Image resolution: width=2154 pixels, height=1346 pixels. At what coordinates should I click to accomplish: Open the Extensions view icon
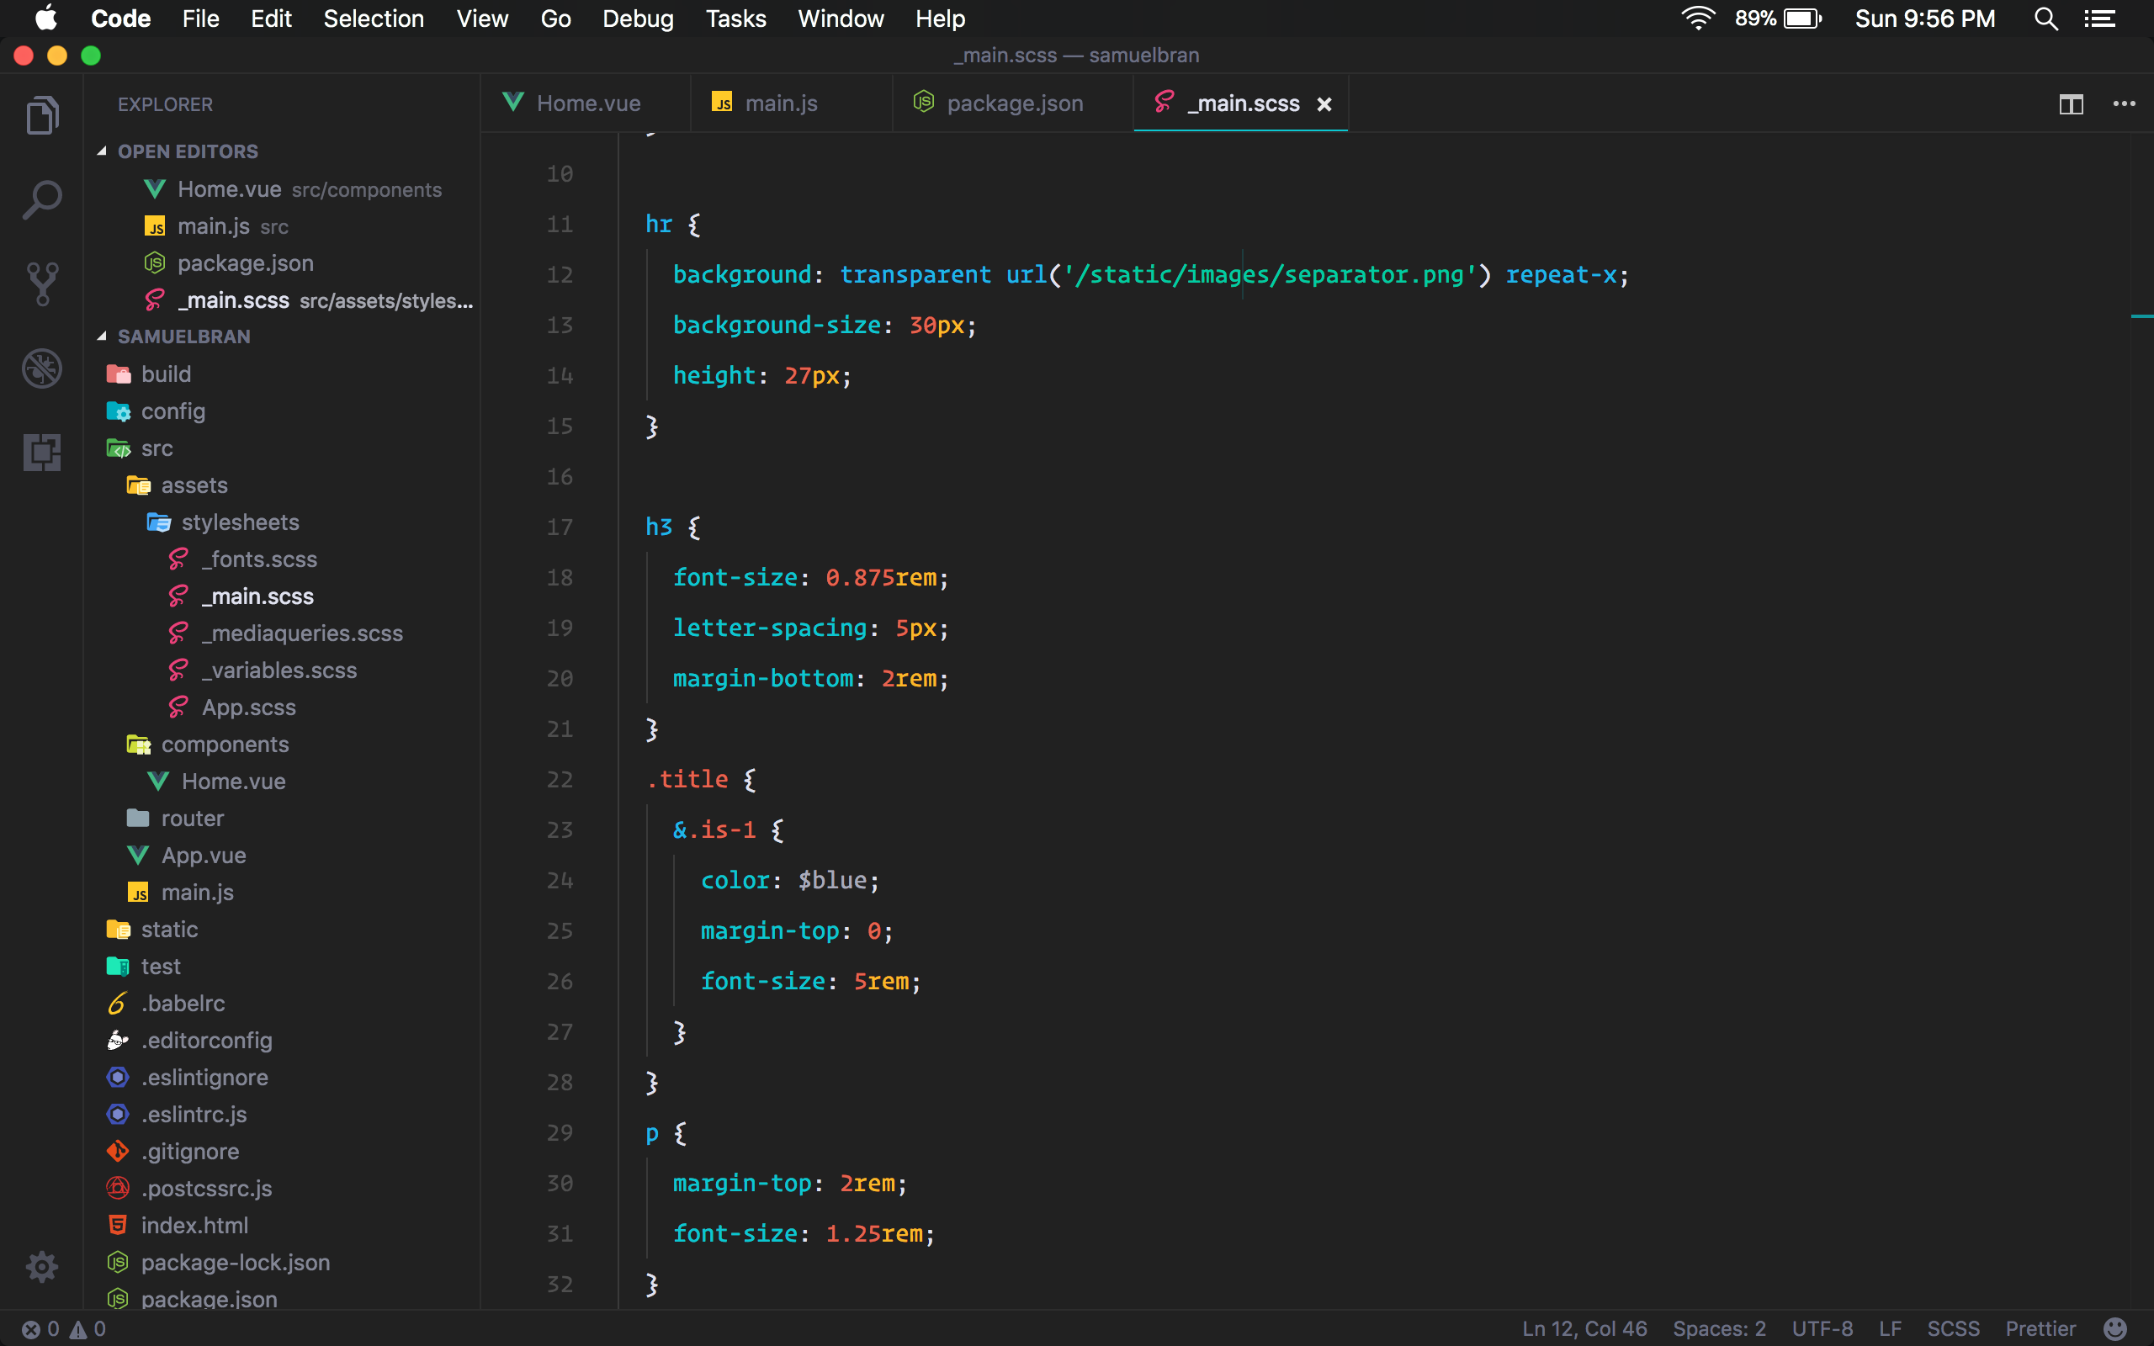pos(42,453)
